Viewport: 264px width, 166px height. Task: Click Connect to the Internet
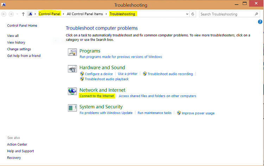tap(97, 96)
